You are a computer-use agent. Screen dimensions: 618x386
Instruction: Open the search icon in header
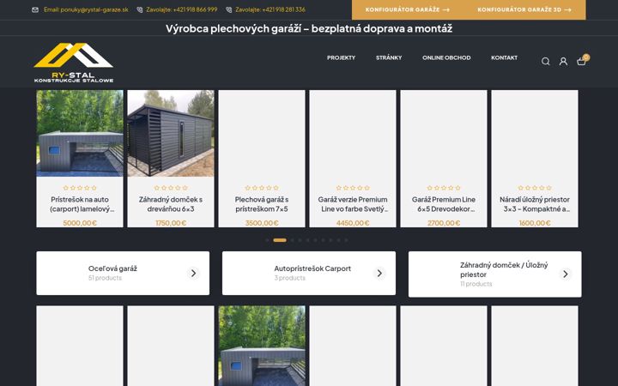coord(546,62)
